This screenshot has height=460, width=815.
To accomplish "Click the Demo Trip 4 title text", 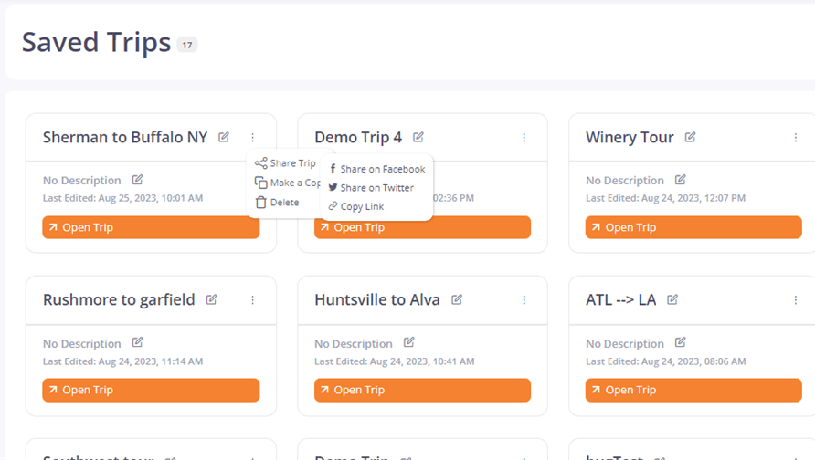I will (358, 137).
